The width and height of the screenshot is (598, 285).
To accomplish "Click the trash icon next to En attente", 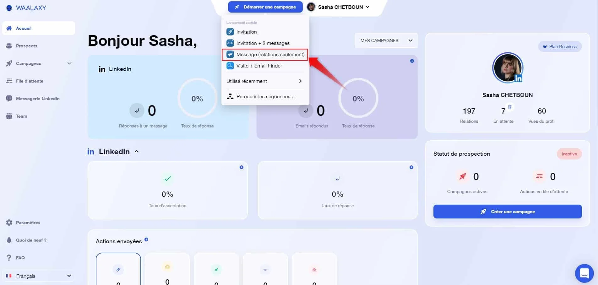I will click(x=510, y=107).
